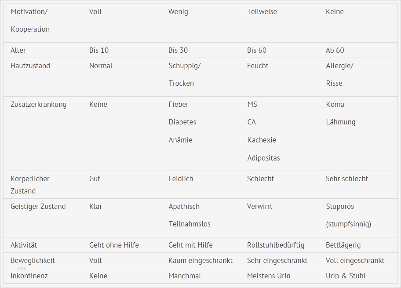Image resolution: width=401 pixels, height=288 pixels.
Task: Select the 'Bis 10' age cell
Action: [x=99, y=50]
